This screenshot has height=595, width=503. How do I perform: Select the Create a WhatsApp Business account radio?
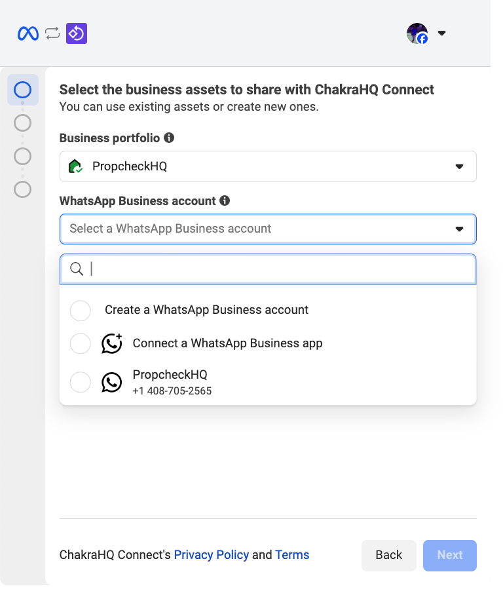tap(81, 310)
